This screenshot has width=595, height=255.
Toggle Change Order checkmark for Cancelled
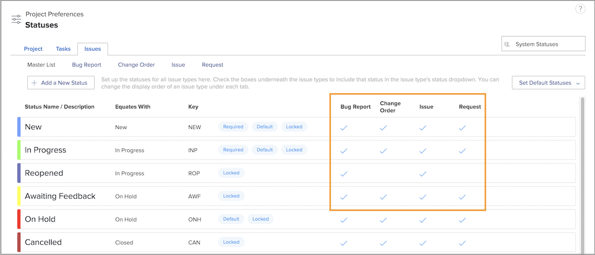click(x=383, y=243)
